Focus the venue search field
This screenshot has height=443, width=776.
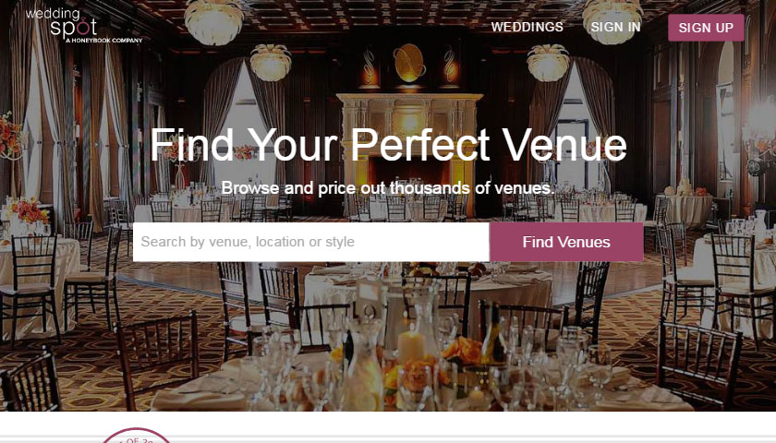point(310,242)
